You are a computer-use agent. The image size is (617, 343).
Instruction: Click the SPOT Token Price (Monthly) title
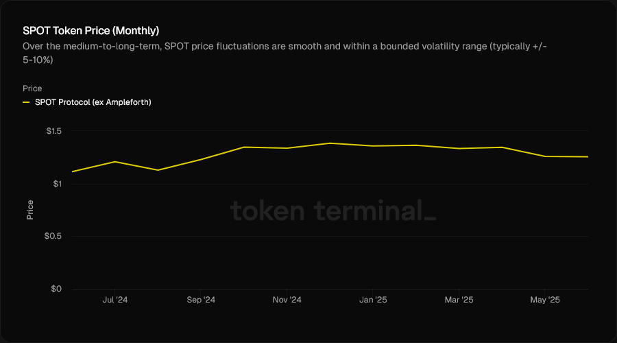90,31
